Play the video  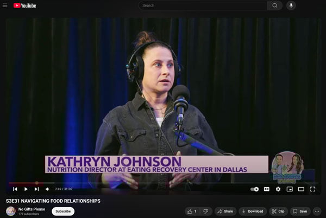tap(26, 189)
